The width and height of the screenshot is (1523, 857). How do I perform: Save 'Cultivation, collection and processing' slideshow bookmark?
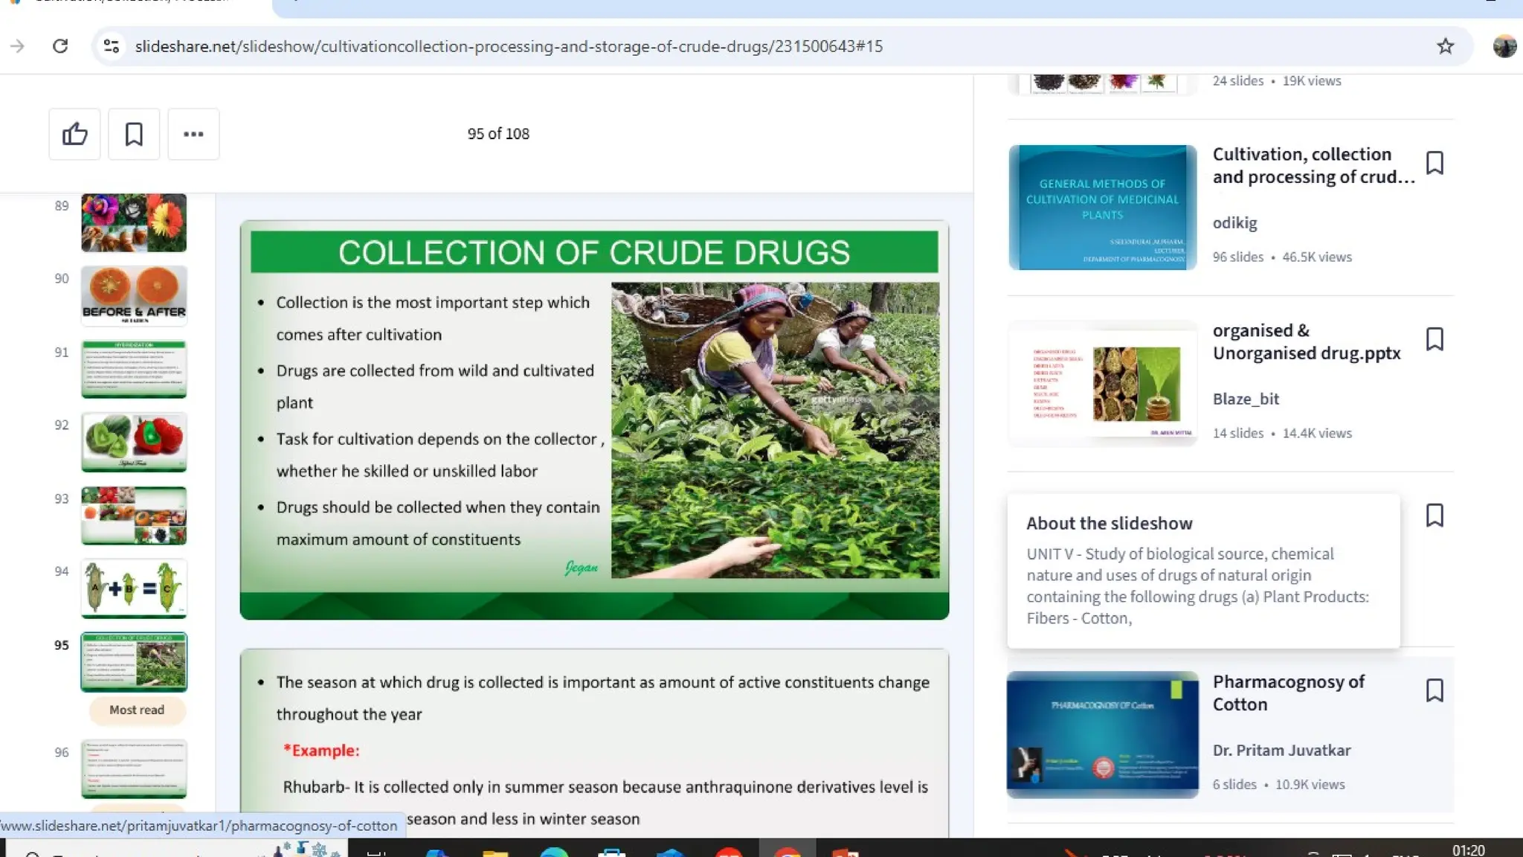click(1435, 163)
